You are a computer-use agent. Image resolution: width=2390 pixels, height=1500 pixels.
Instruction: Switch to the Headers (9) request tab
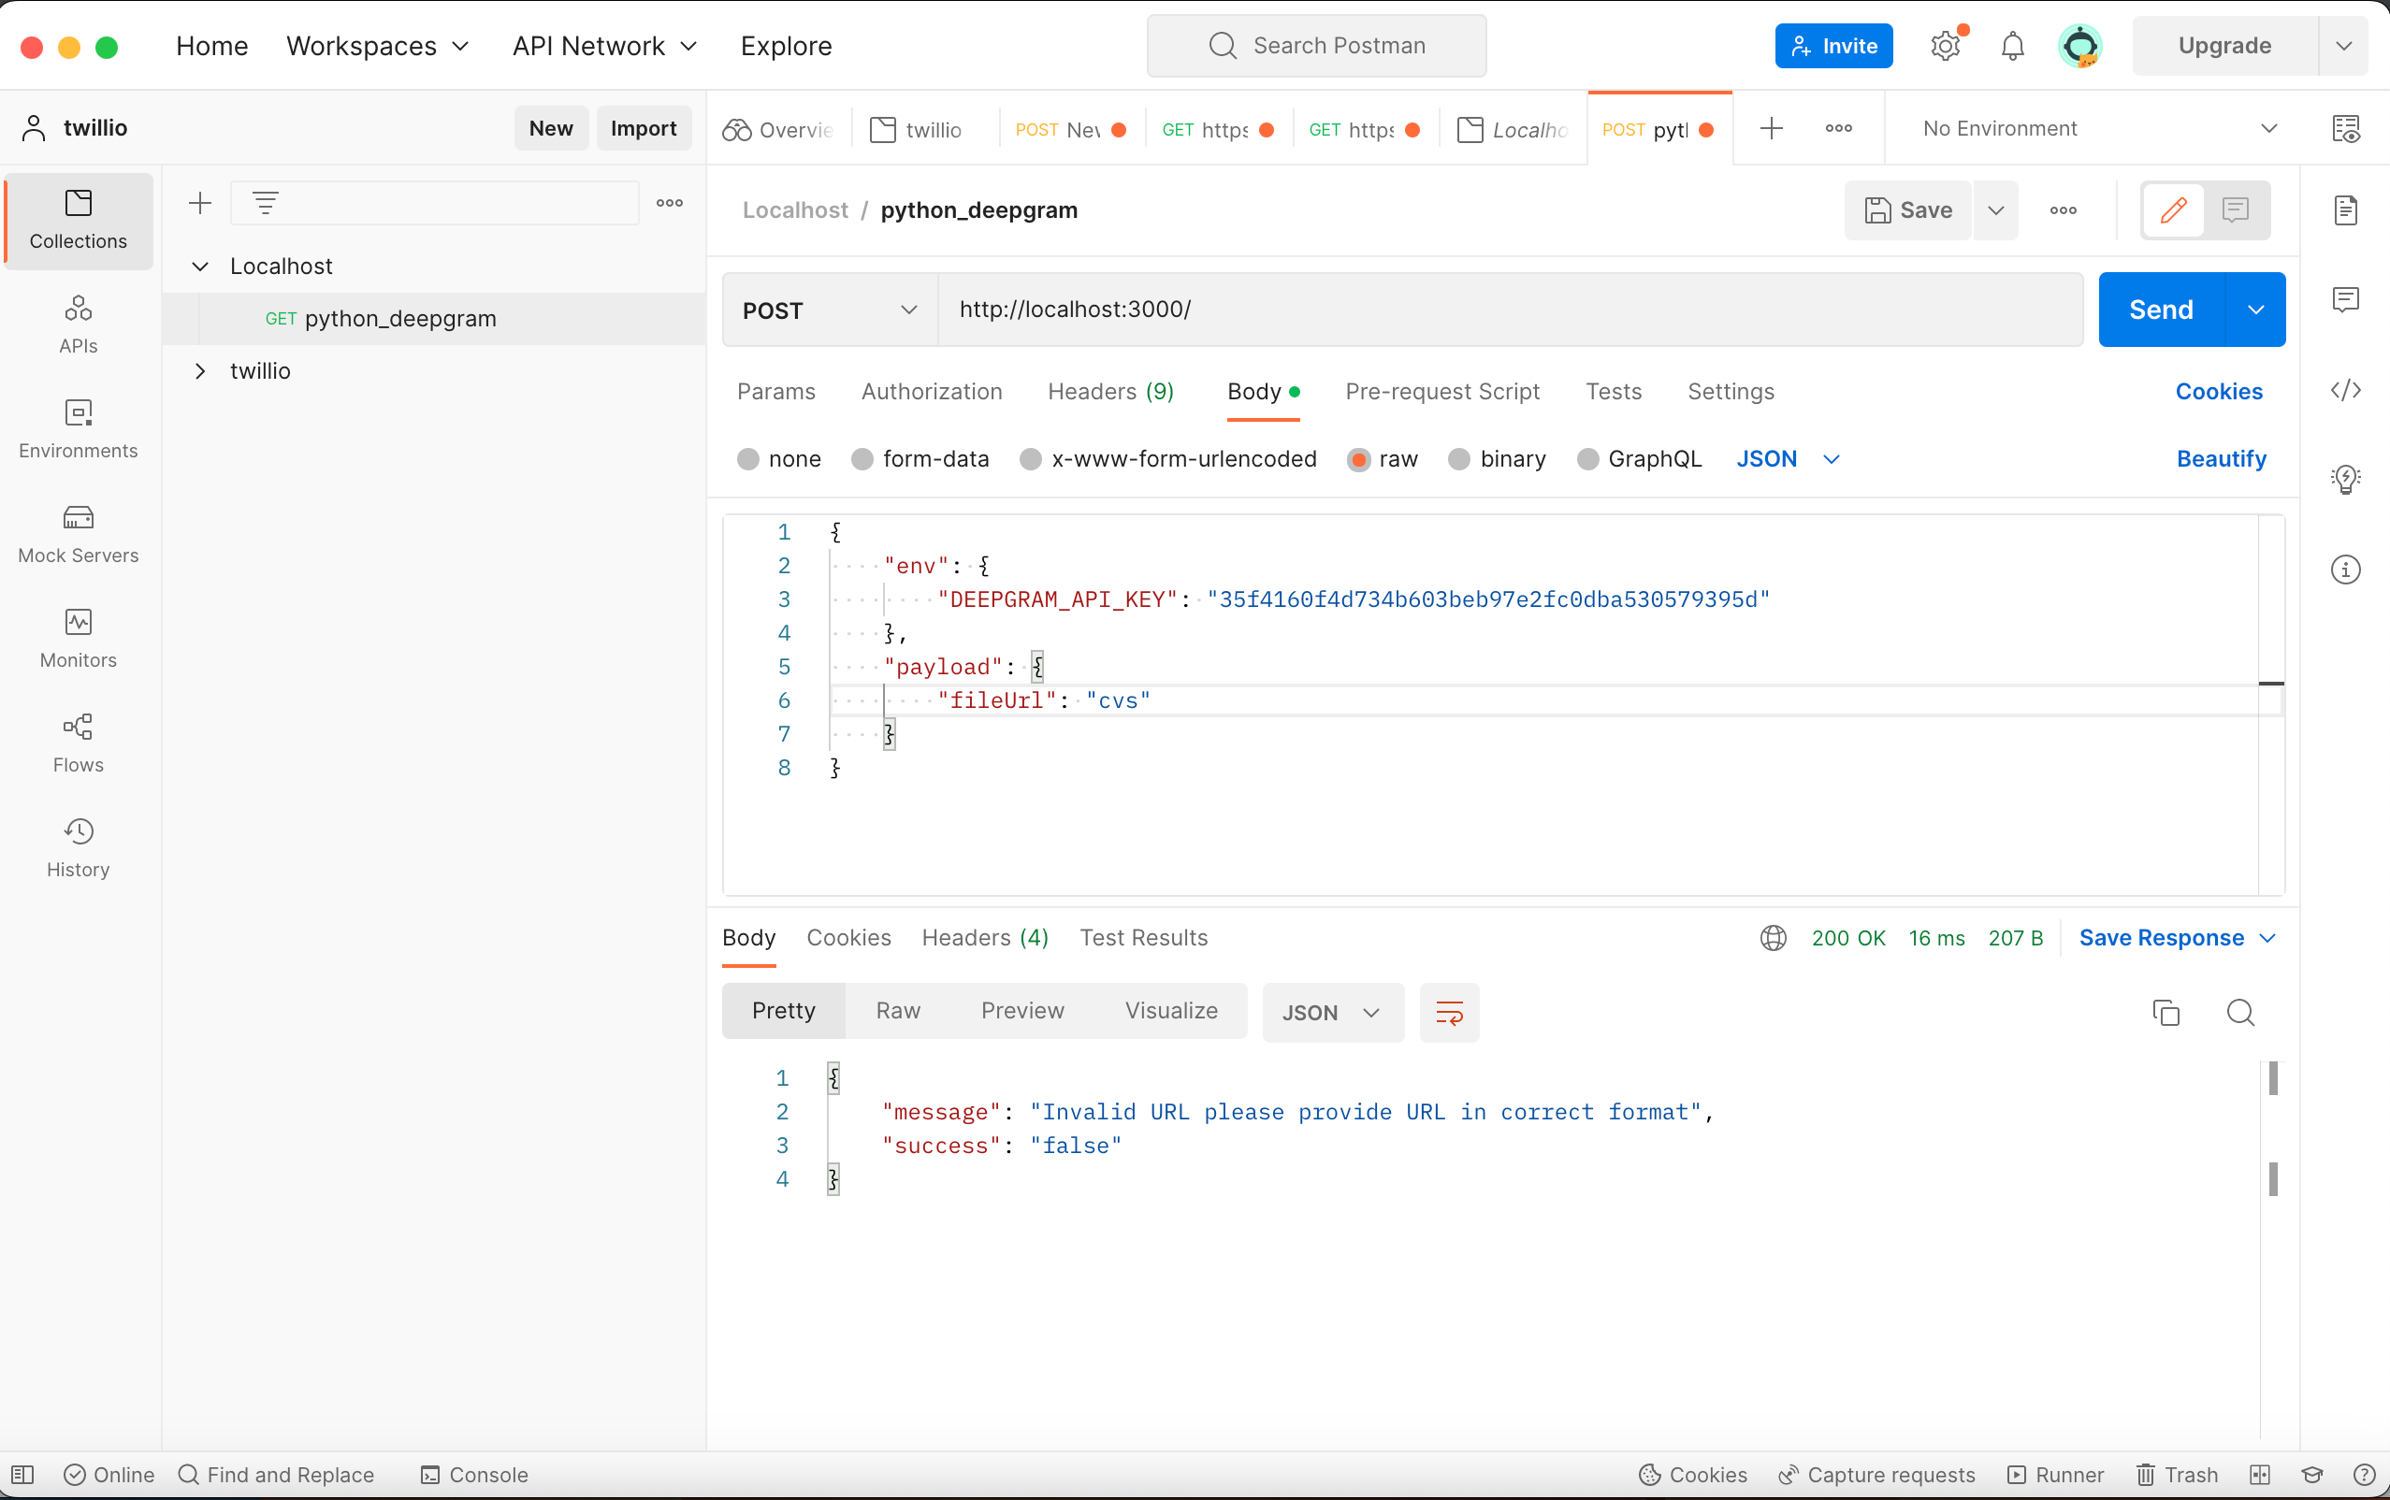[1110, 392]
